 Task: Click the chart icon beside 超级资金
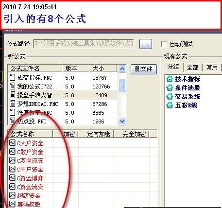[12, 195]
